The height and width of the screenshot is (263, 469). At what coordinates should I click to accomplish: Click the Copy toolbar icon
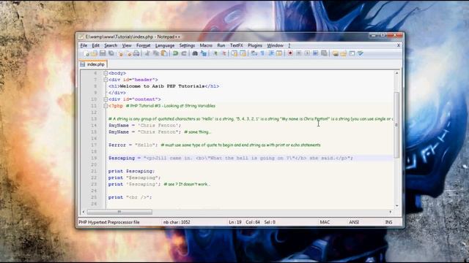tap(156, 53)
